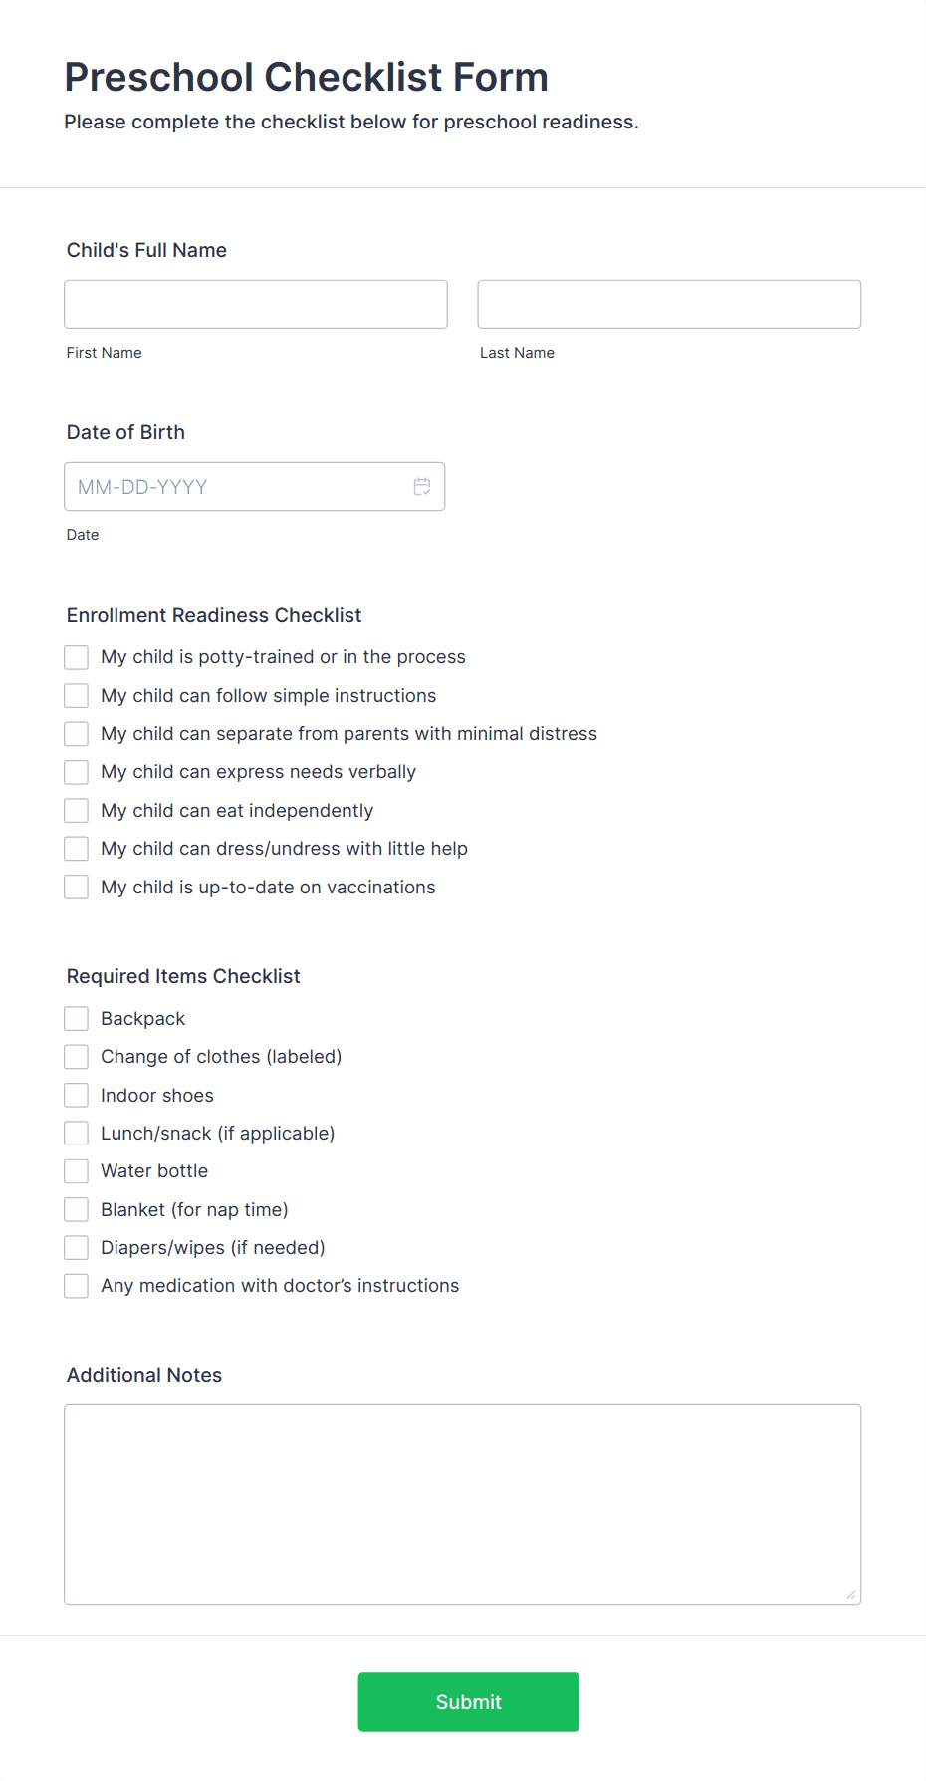Click the green Submit button
The width and height of the screenshot is (926, 1781).
469,1702
